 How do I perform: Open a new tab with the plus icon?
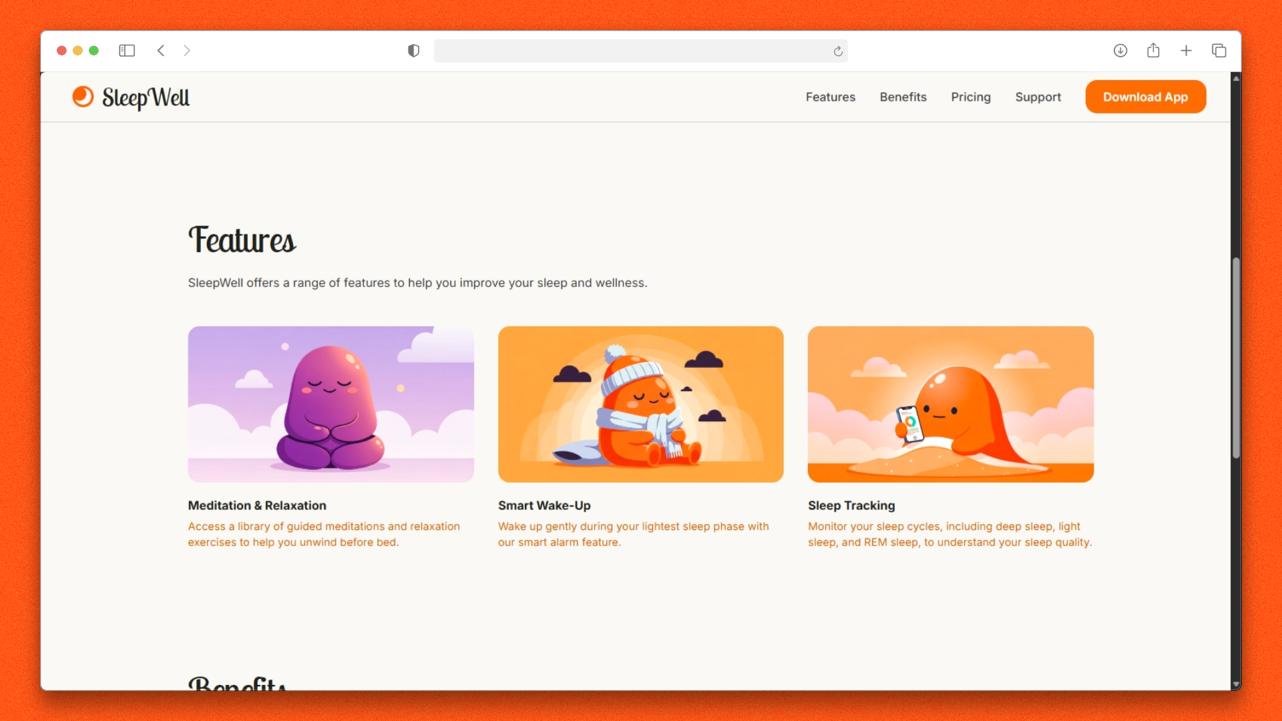[1186, 51]
